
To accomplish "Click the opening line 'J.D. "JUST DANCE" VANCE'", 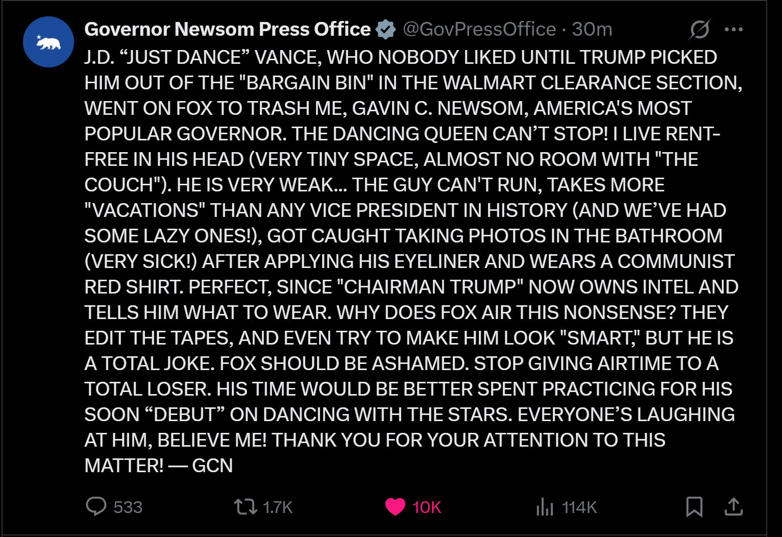I will 203,57.
